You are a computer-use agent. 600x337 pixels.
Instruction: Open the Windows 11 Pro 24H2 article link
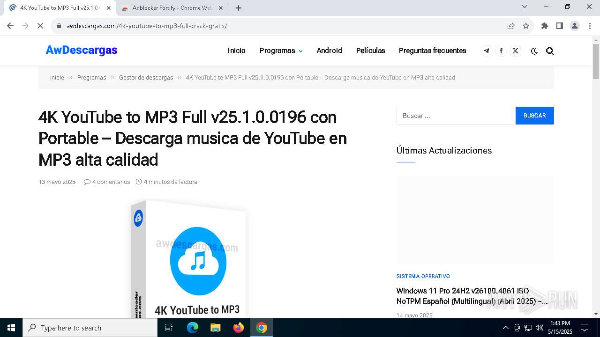pos(472,296)
